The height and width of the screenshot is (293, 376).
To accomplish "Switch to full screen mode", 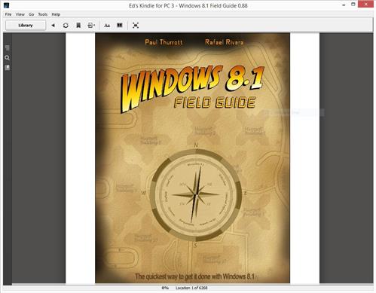I will pyautogui.click(x=136, y=26).
